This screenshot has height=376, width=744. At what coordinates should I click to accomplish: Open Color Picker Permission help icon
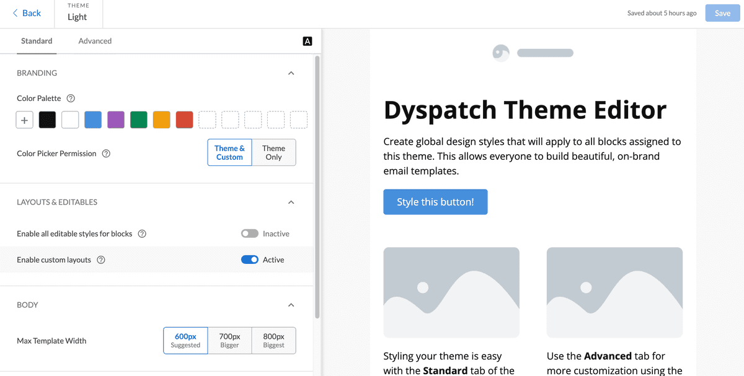click(106, 154)
